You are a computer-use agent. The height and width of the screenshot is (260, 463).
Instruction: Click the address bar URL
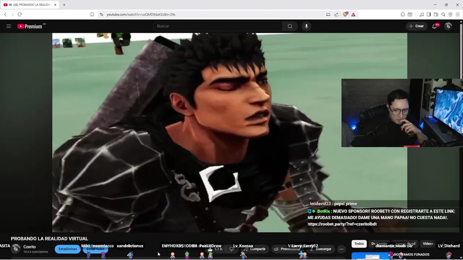pyautogui.click(x=141, y=14)
